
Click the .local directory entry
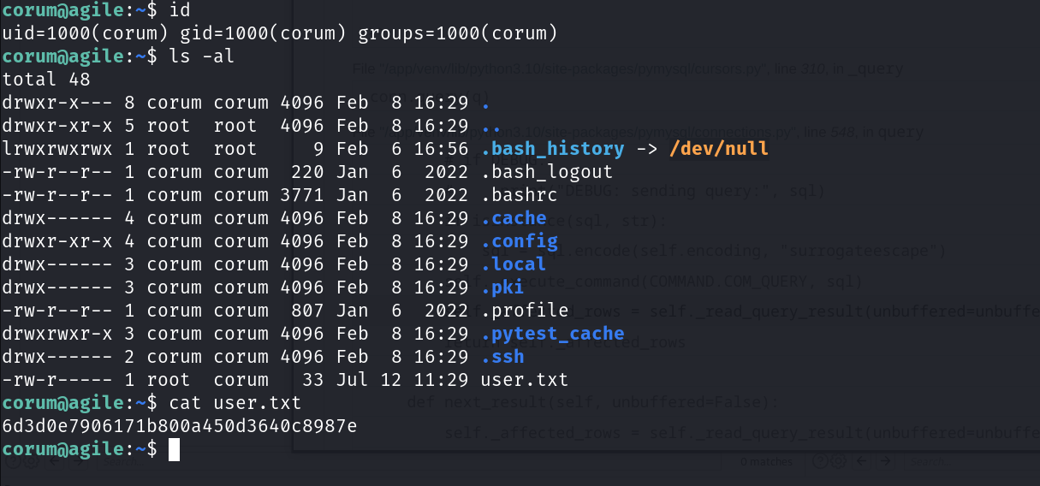click(514, 264)
